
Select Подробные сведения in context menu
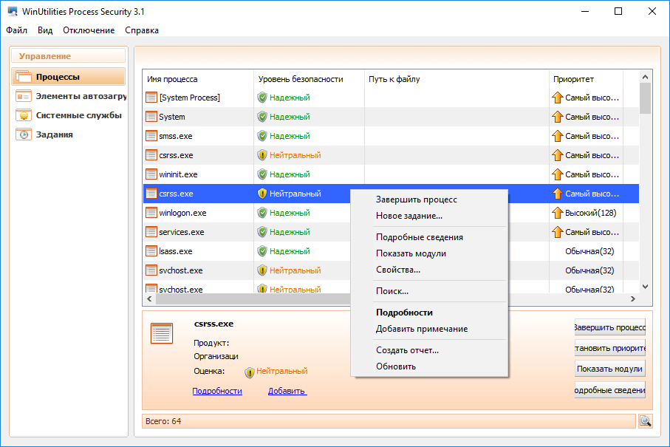tap(429, 237)
